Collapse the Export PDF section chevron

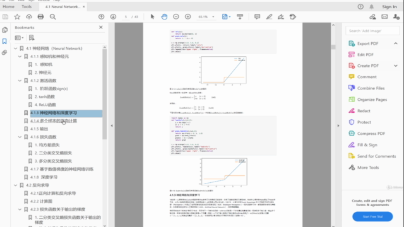(396, 44)
